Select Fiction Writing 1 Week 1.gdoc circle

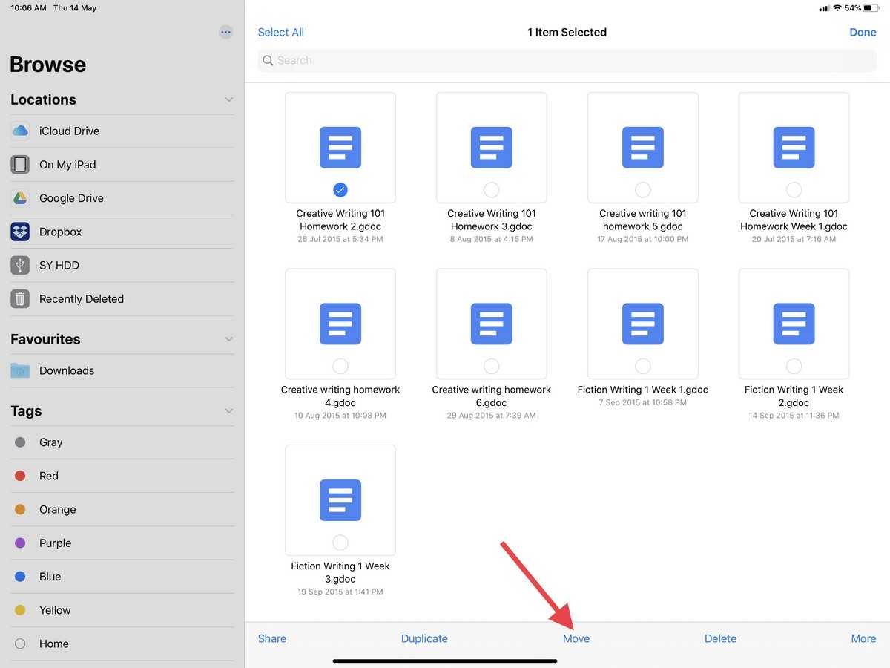click(x=643, y=366)
